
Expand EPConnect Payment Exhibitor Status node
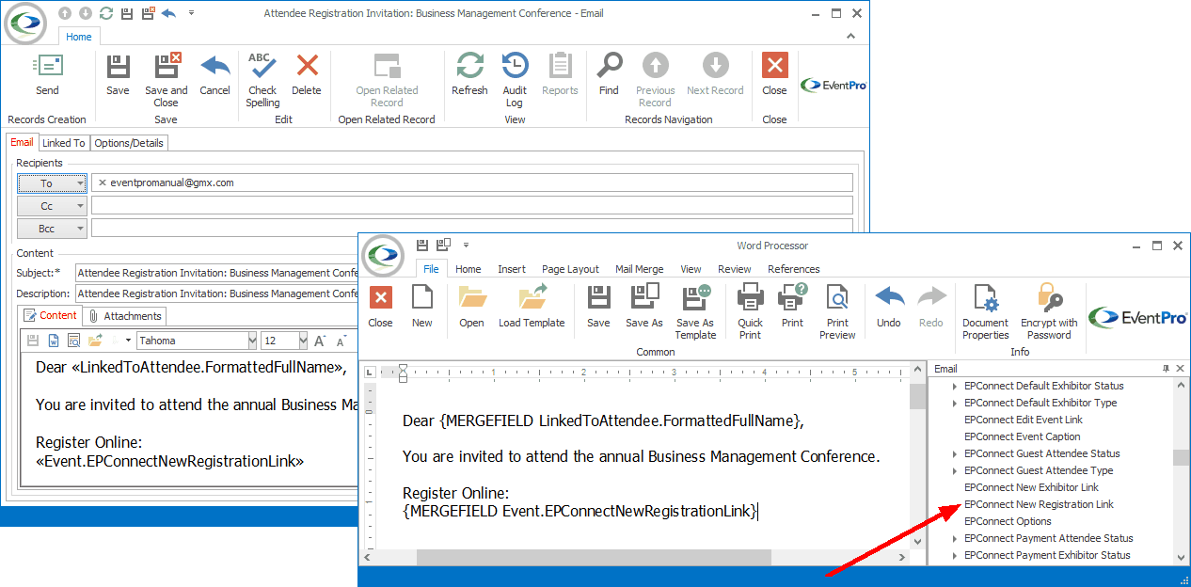click(x=955, y=556)
